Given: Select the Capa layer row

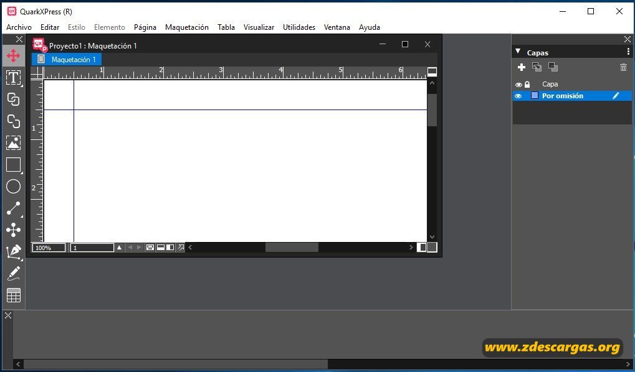Looking at the screenshot, I should click(572, 84).
